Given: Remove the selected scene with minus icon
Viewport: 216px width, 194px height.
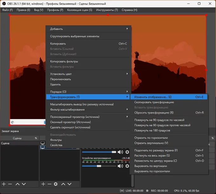Looking at the screenshot, I should tap(10, 184).
